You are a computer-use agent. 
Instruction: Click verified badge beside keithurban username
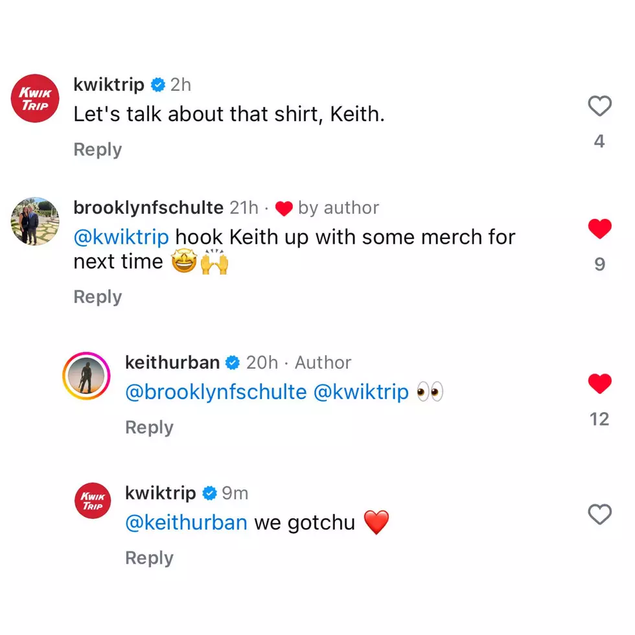click(233, 363)
